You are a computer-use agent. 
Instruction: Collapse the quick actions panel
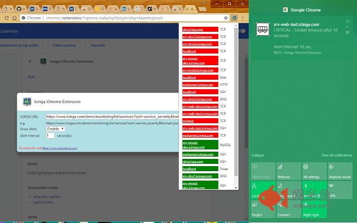(258, 155)
